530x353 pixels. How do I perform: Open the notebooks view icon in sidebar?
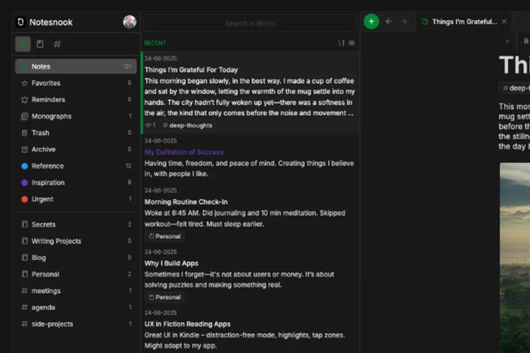[x=40, y=44]
